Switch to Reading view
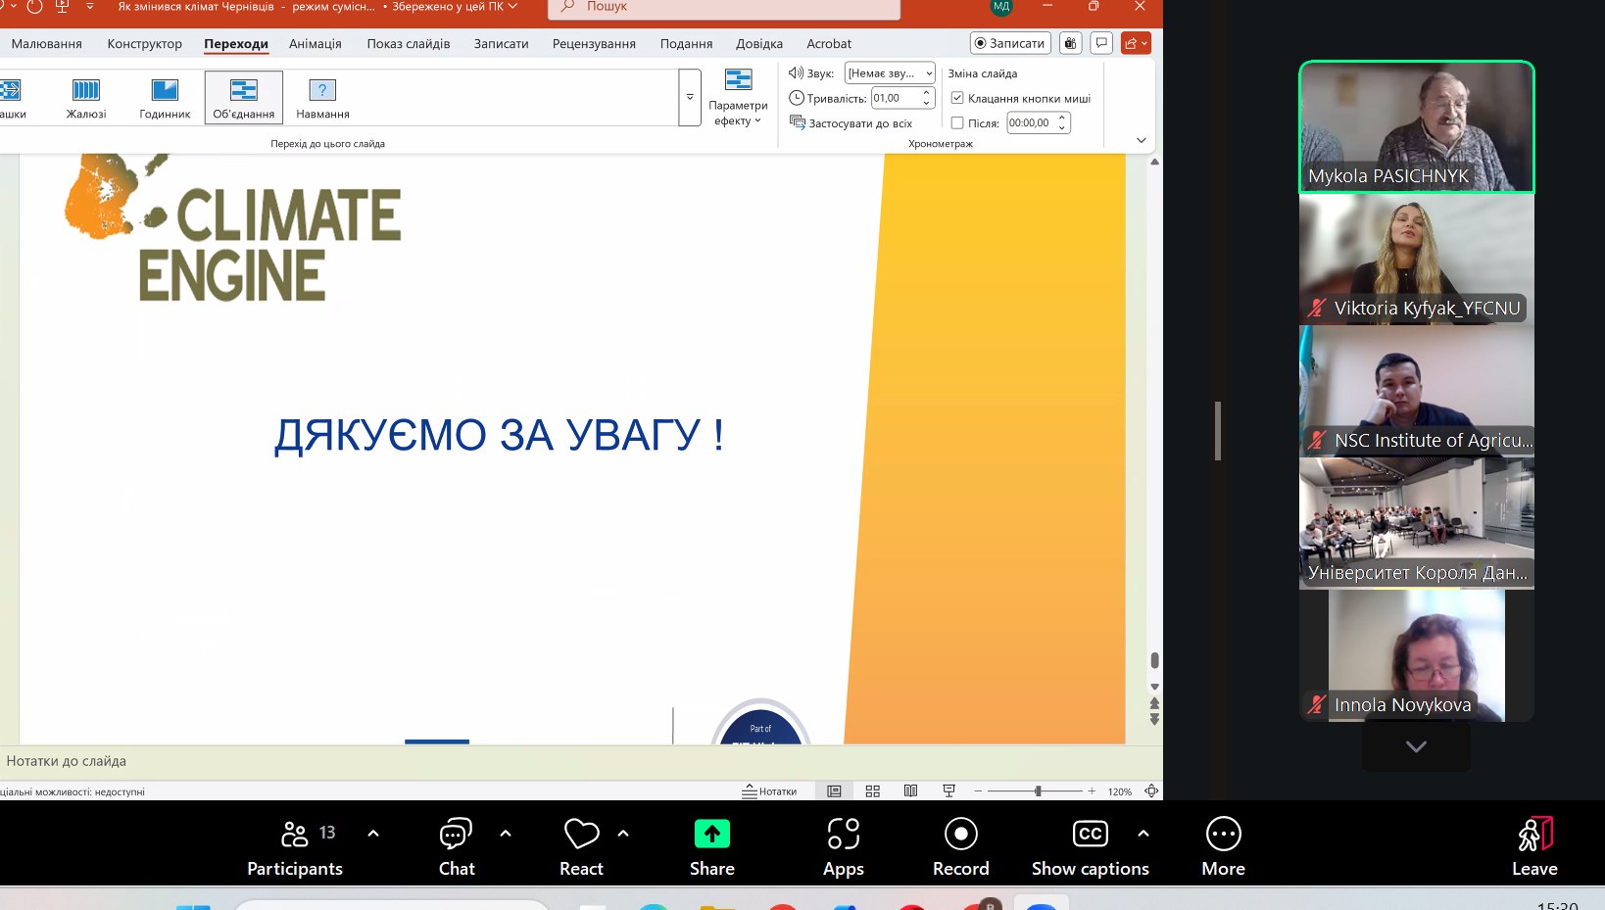The height and width of the screenshot is (910, 1605). pyautogui.click(x=910, y=791)
